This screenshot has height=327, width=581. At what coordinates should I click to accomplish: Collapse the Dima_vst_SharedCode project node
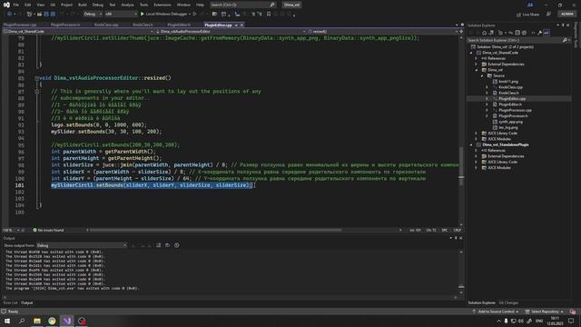[471, 53]
